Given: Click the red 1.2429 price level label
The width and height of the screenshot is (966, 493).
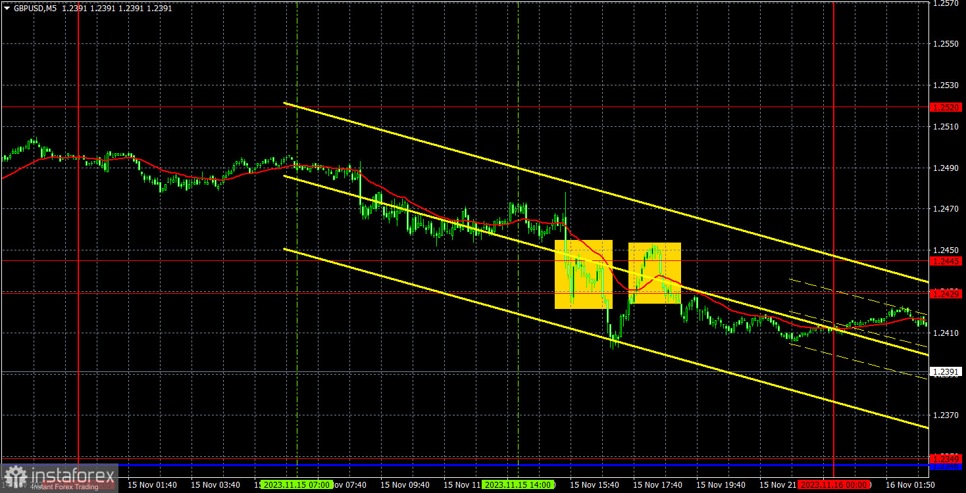Looking at the screenshot, I should tap(946, 293).
